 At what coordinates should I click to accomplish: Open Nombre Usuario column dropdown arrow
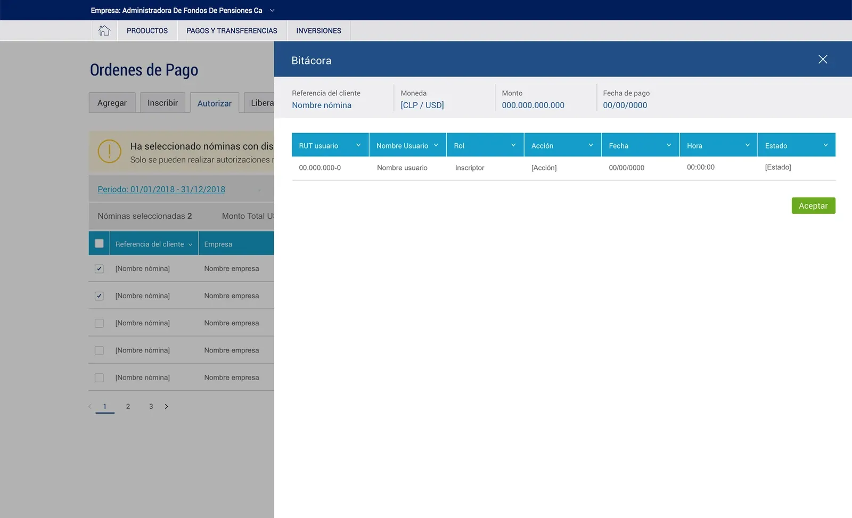(x=436, y=145)
